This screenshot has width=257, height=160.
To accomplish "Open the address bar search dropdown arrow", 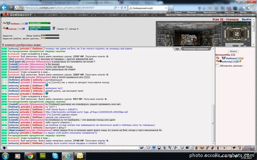I will 119,8.
